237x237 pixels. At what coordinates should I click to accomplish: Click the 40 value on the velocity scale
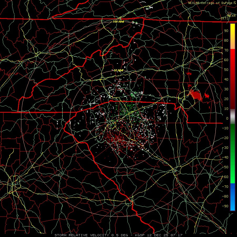click(226, 80)
